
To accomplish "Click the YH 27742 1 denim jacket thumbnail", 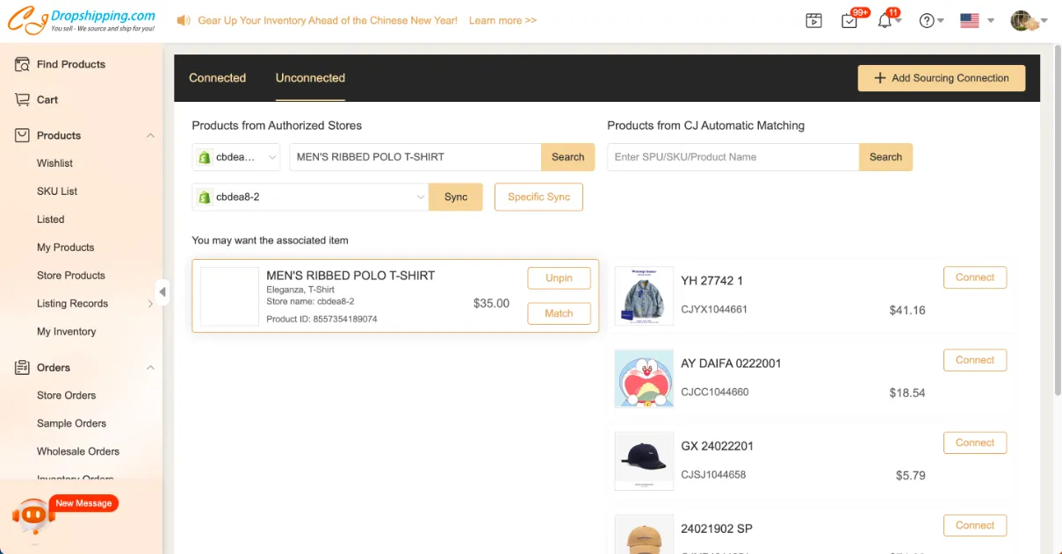I will [644, 296].
